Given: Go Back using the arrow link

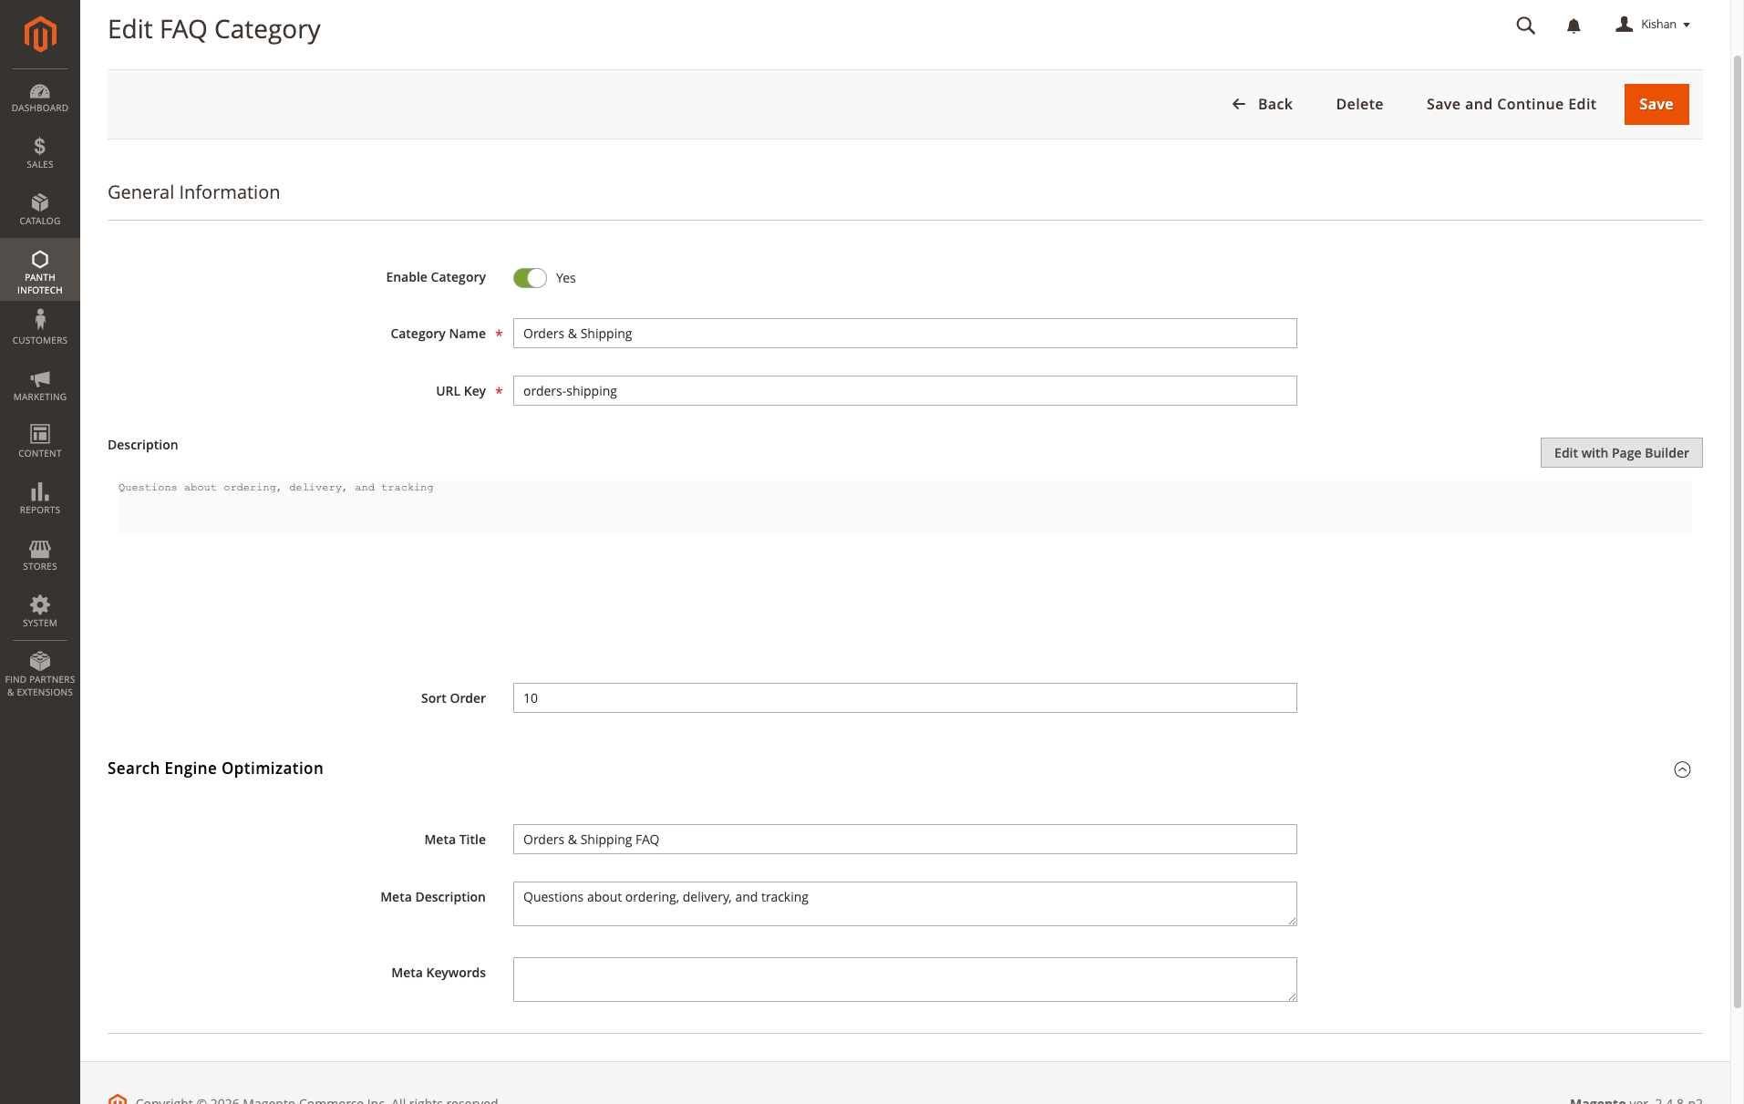Looking at the screenshot, I should point(1263,104).
